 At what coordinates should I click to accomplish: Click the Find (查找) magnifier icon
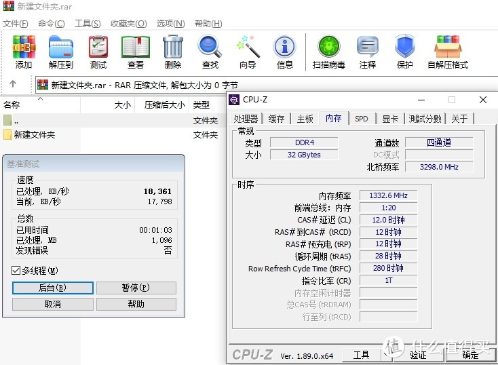point(210,46)
